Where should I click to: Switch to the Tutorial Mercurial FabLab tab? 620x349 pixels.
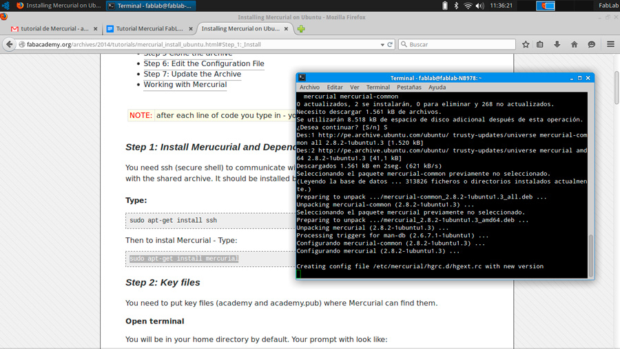(x=149, y=29)
